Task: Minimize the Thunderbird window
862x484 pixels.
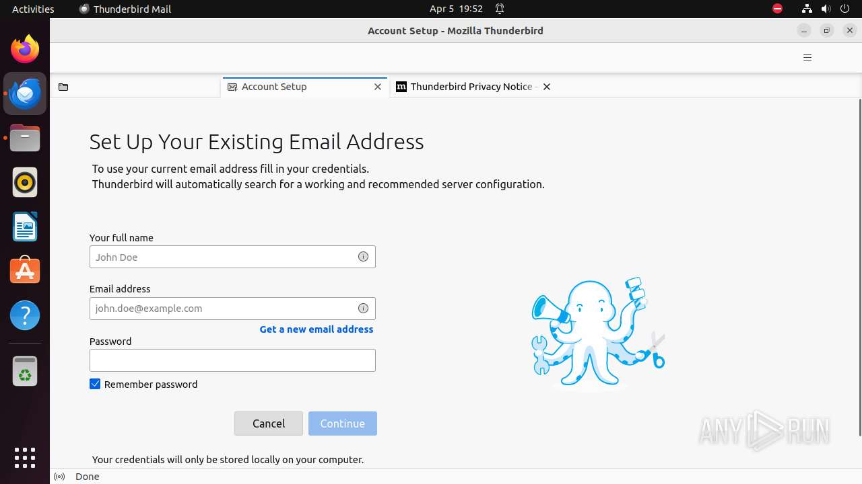Action: pyautogui.click(x=804, y=30)
